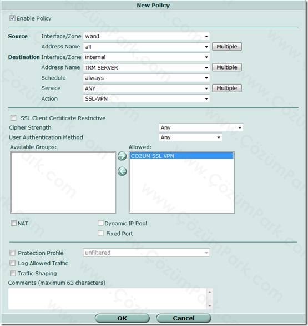The width and height of the screenshot is (308, 326).
Task: Select COZUM SSL VPN in Allowed list
Action: coord(181,156)
